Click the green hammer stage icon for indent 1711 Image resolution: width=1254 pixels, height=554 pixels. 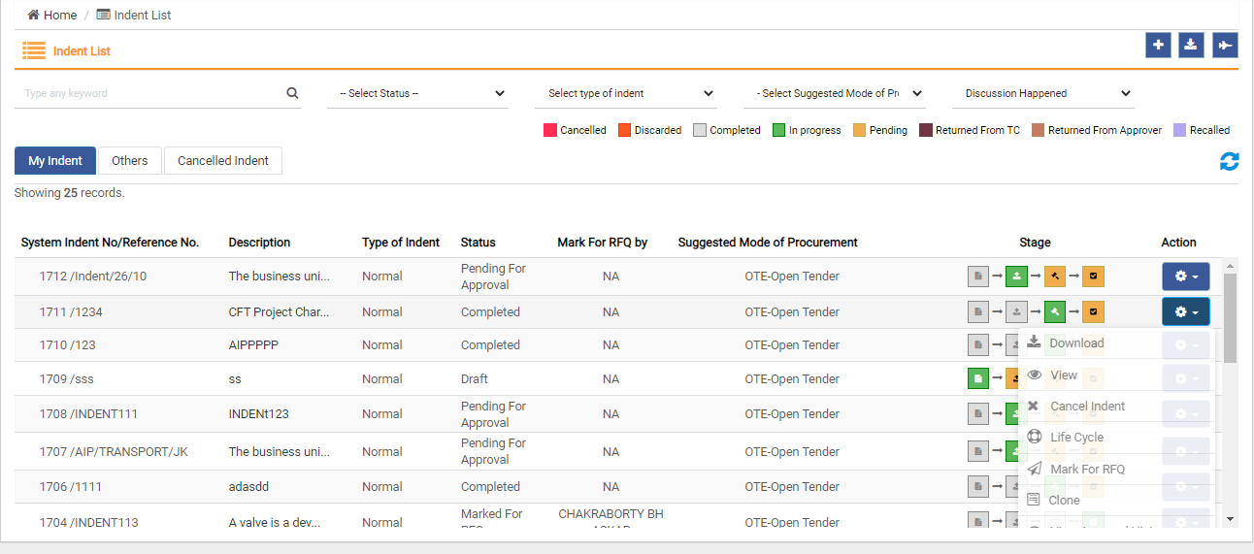(1055, 312)
